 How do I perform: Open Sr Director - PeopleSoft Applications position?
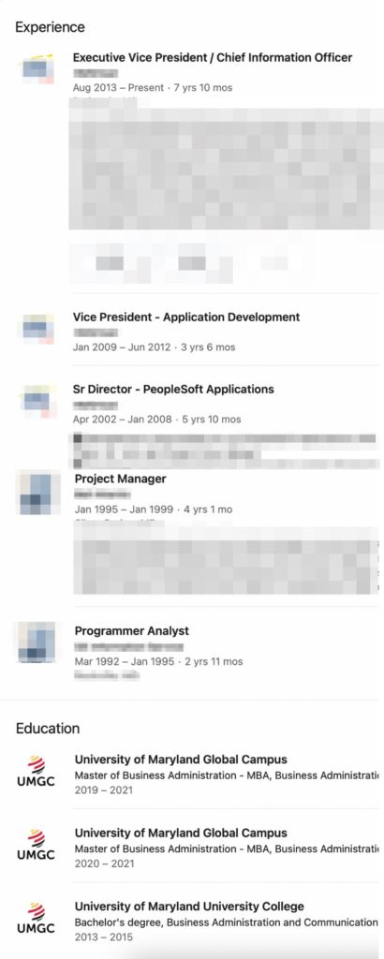[173, 389]
